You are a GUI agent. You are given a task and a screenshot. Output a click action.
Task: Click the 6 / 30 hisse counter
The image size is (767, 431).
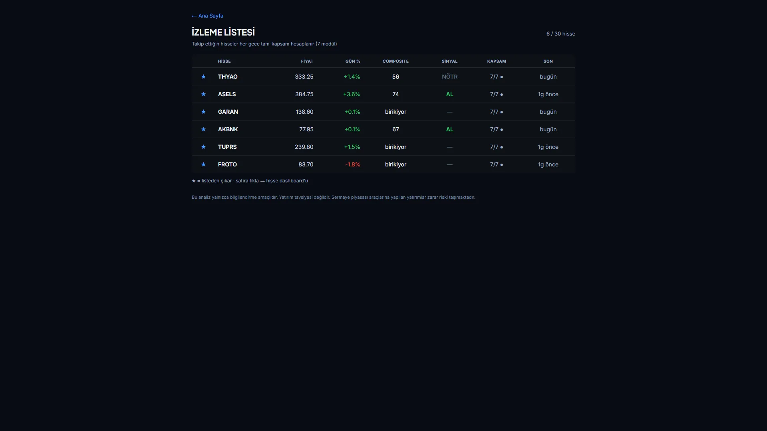(x=561, y=34)
